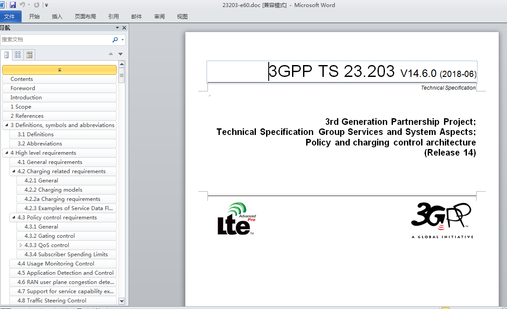The width and height of the screenshot is (507, 309).
Task: Collapse the 4 High level requirements node
Action: (x=7, y=153)
